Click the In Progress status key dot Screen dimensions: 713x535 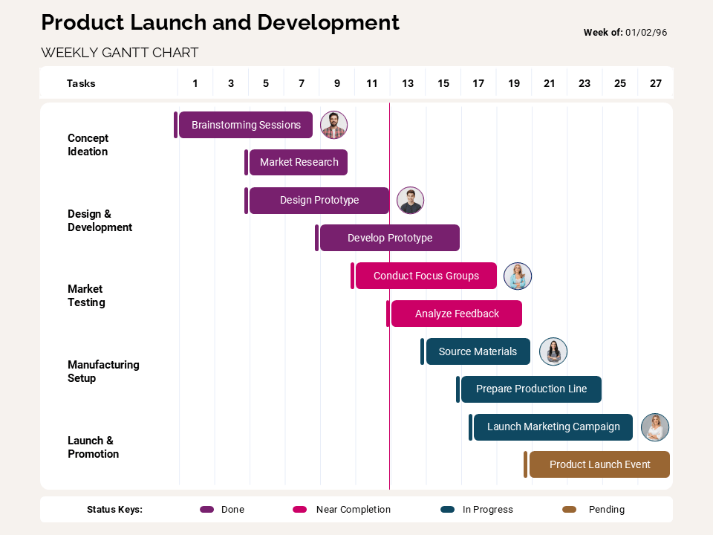[x=446, y=510]
